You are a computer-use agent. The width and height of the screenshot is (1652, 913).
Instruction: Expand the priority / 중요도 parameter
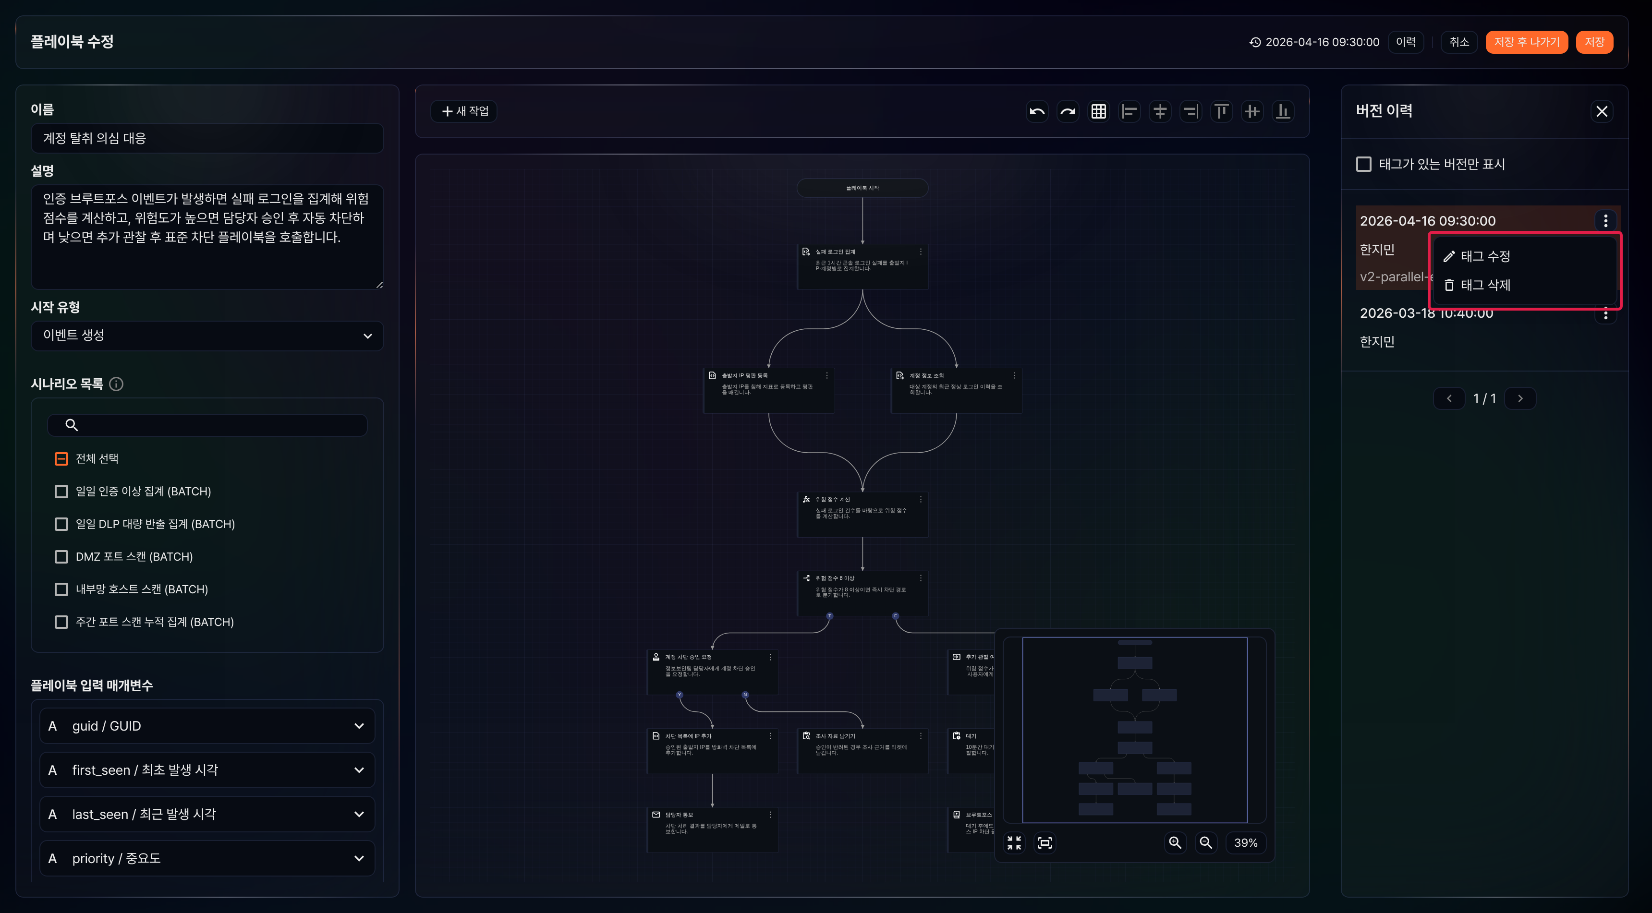(207, 858)
